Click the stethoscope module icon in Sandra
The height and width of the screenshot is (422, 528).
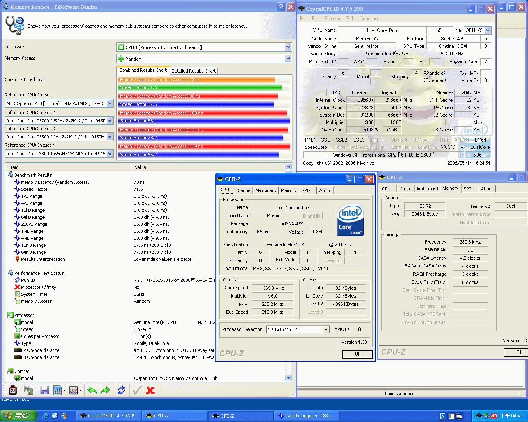[15, 26]
